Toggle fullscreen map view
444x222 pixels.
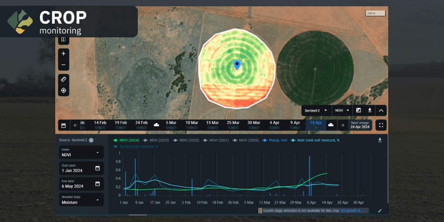coord(381,125)
